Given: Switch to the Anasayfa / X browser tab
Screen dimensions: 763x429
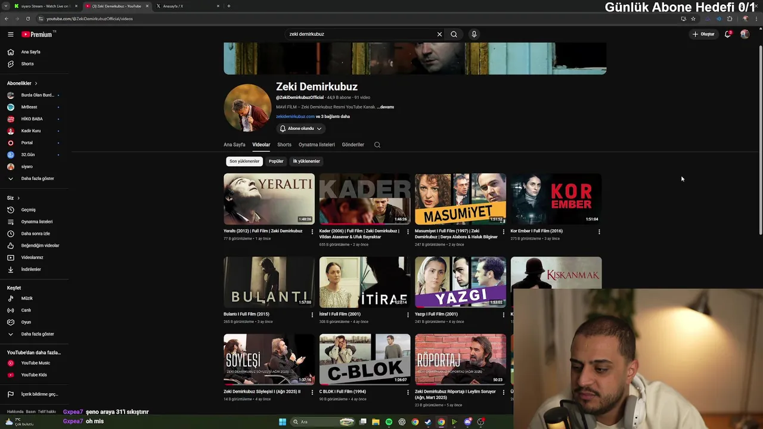Looking at the screenshot, I should [x=187, y=6].
